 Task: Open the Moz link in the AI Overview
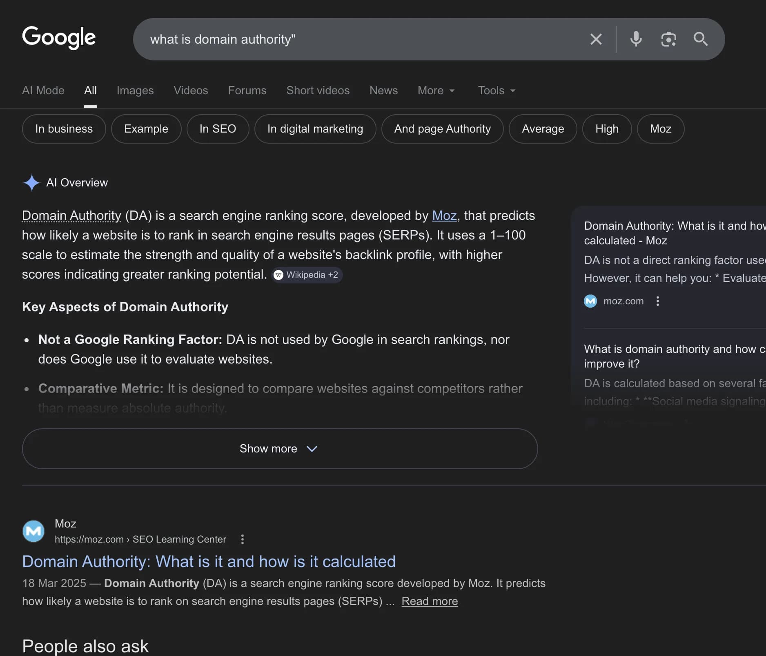point(443,216)
